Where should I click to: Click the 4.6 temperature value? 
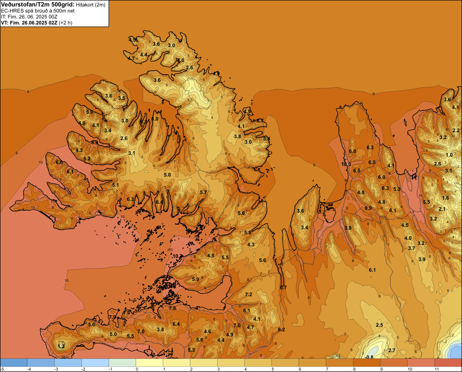[x=207, y=331]
